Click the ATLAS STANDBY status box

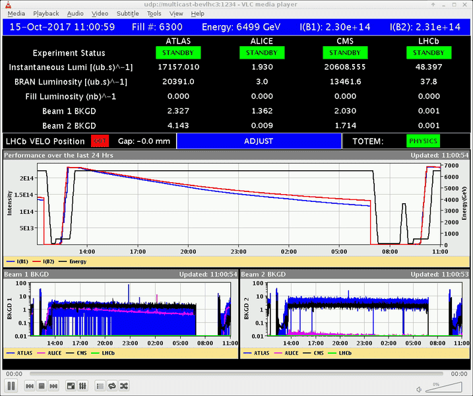click(178, 53)
